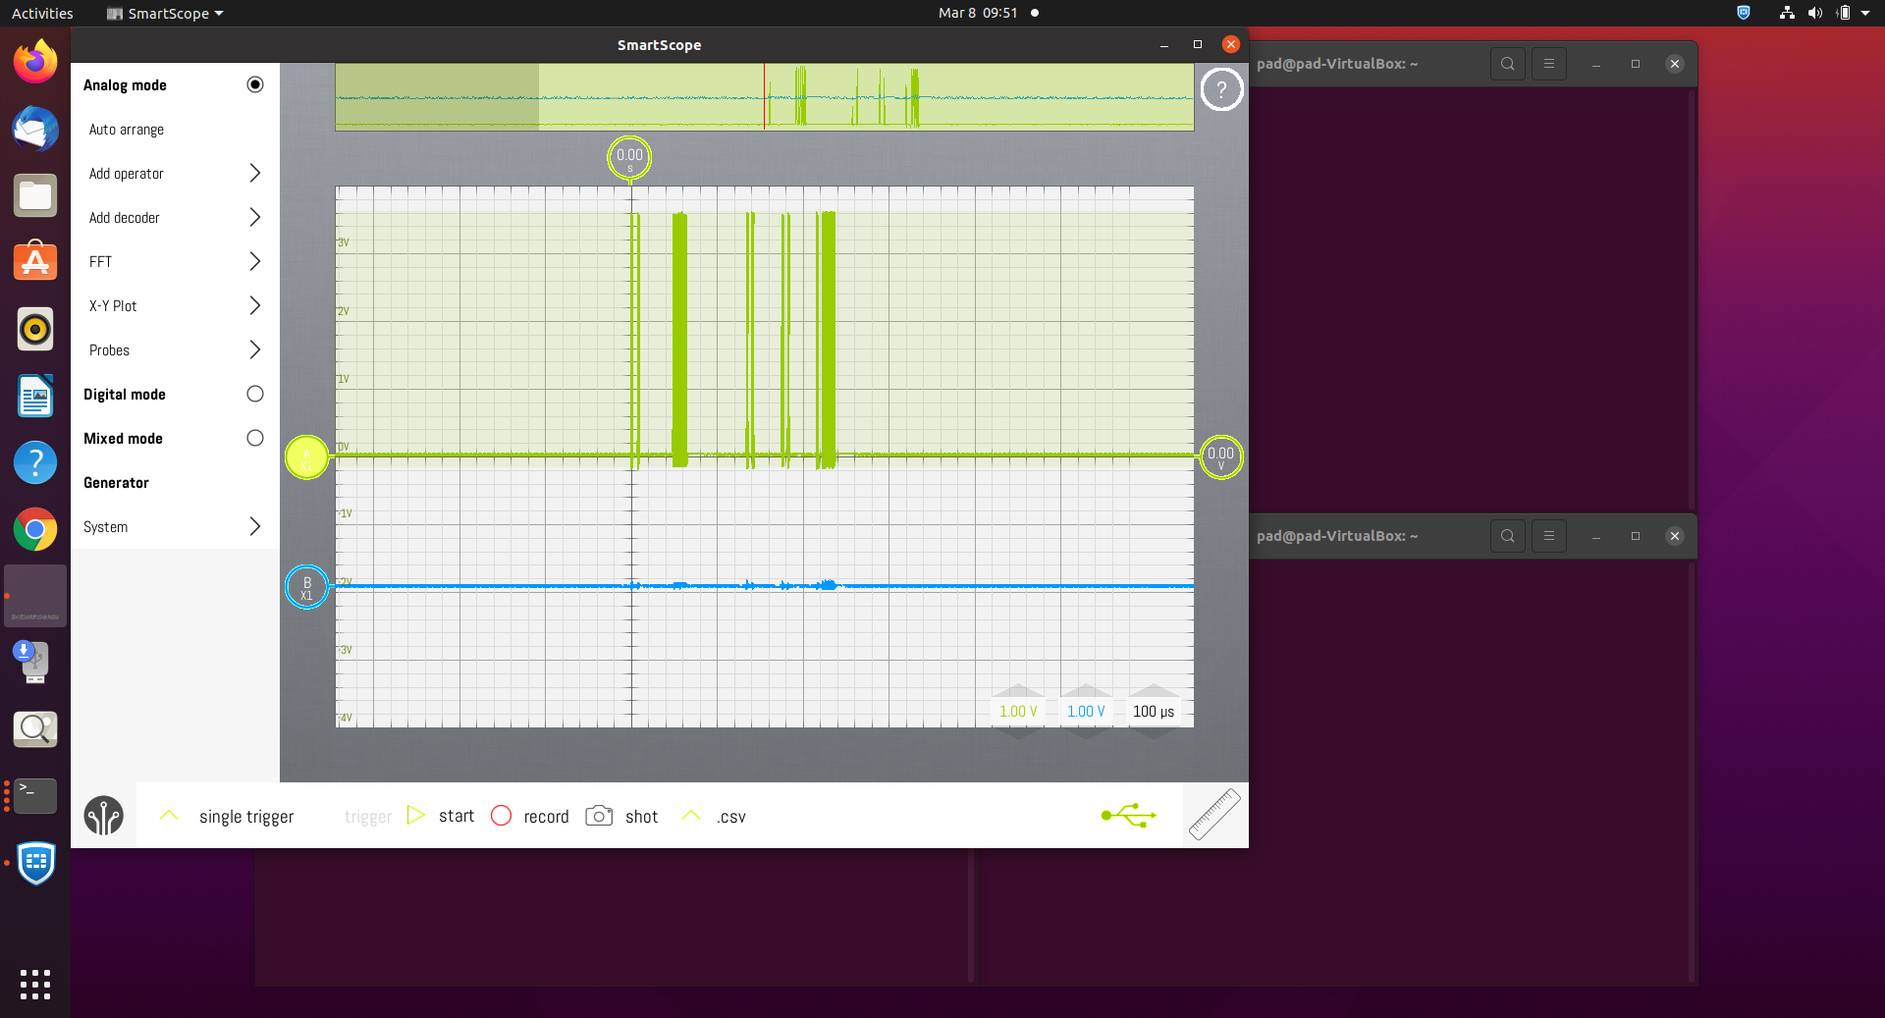The height and width of the screenshot is (1018, 1885).
Task: Open the X-Y Plot submenu
Action: click(x=254, y=305)
